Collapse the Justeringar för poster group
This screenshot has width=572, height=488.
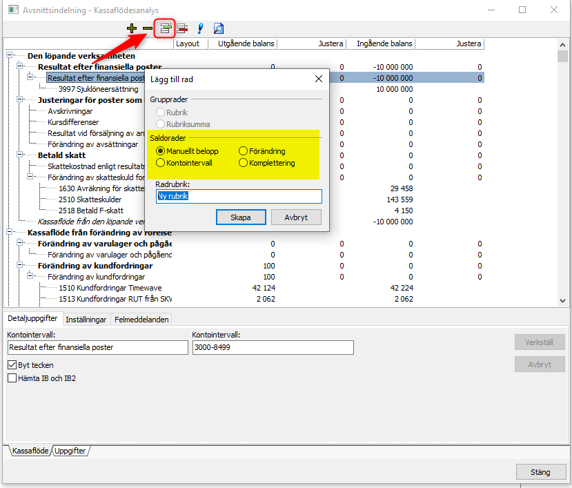20,99
